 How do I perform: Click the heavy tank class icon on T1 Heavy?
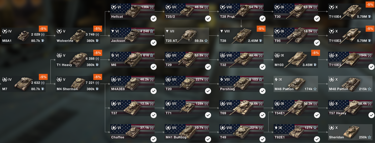pyautogui.click(x=59, y=55)
